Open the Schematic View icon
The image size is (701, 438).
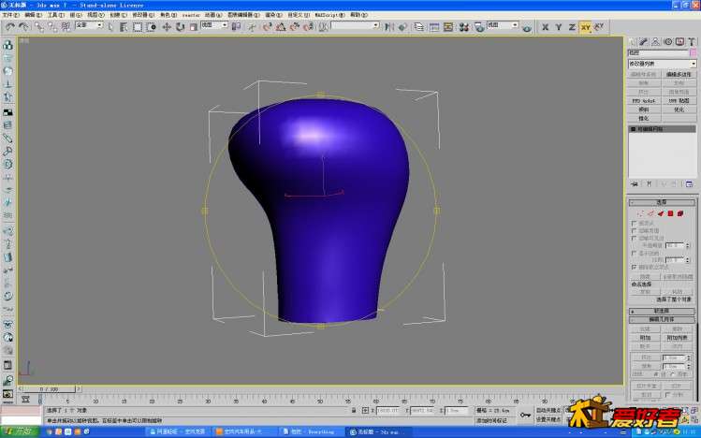(448, 27)
